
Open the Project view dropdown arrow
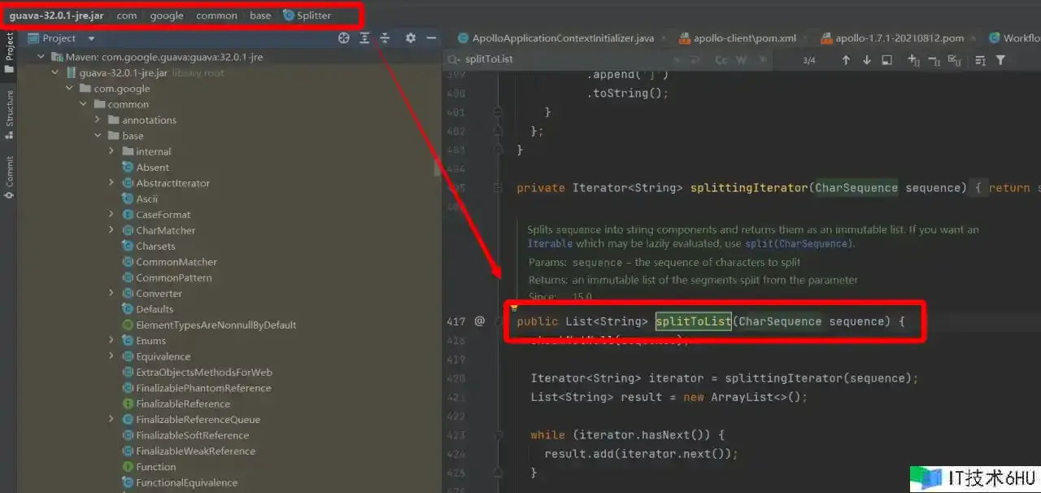[91, 39]
